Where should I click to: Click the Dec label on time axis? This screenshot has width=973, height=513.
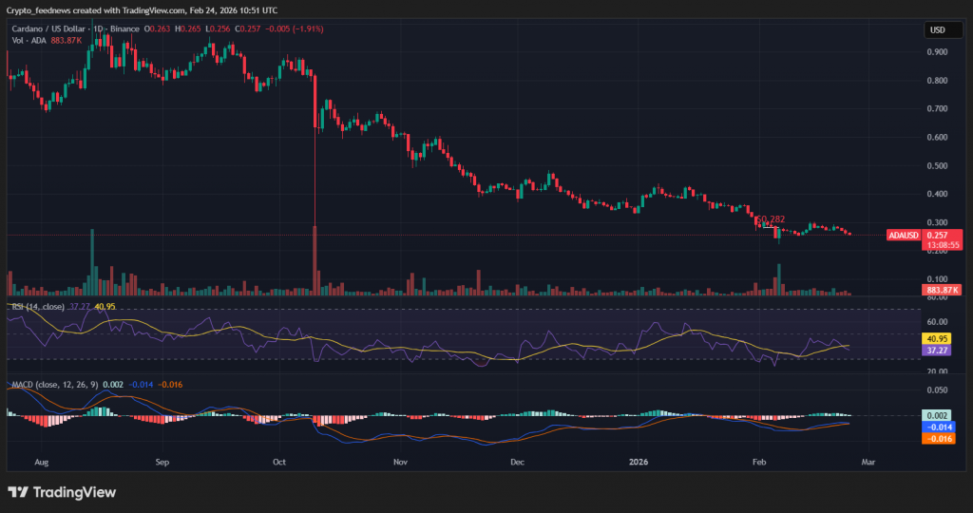point(518,462)
